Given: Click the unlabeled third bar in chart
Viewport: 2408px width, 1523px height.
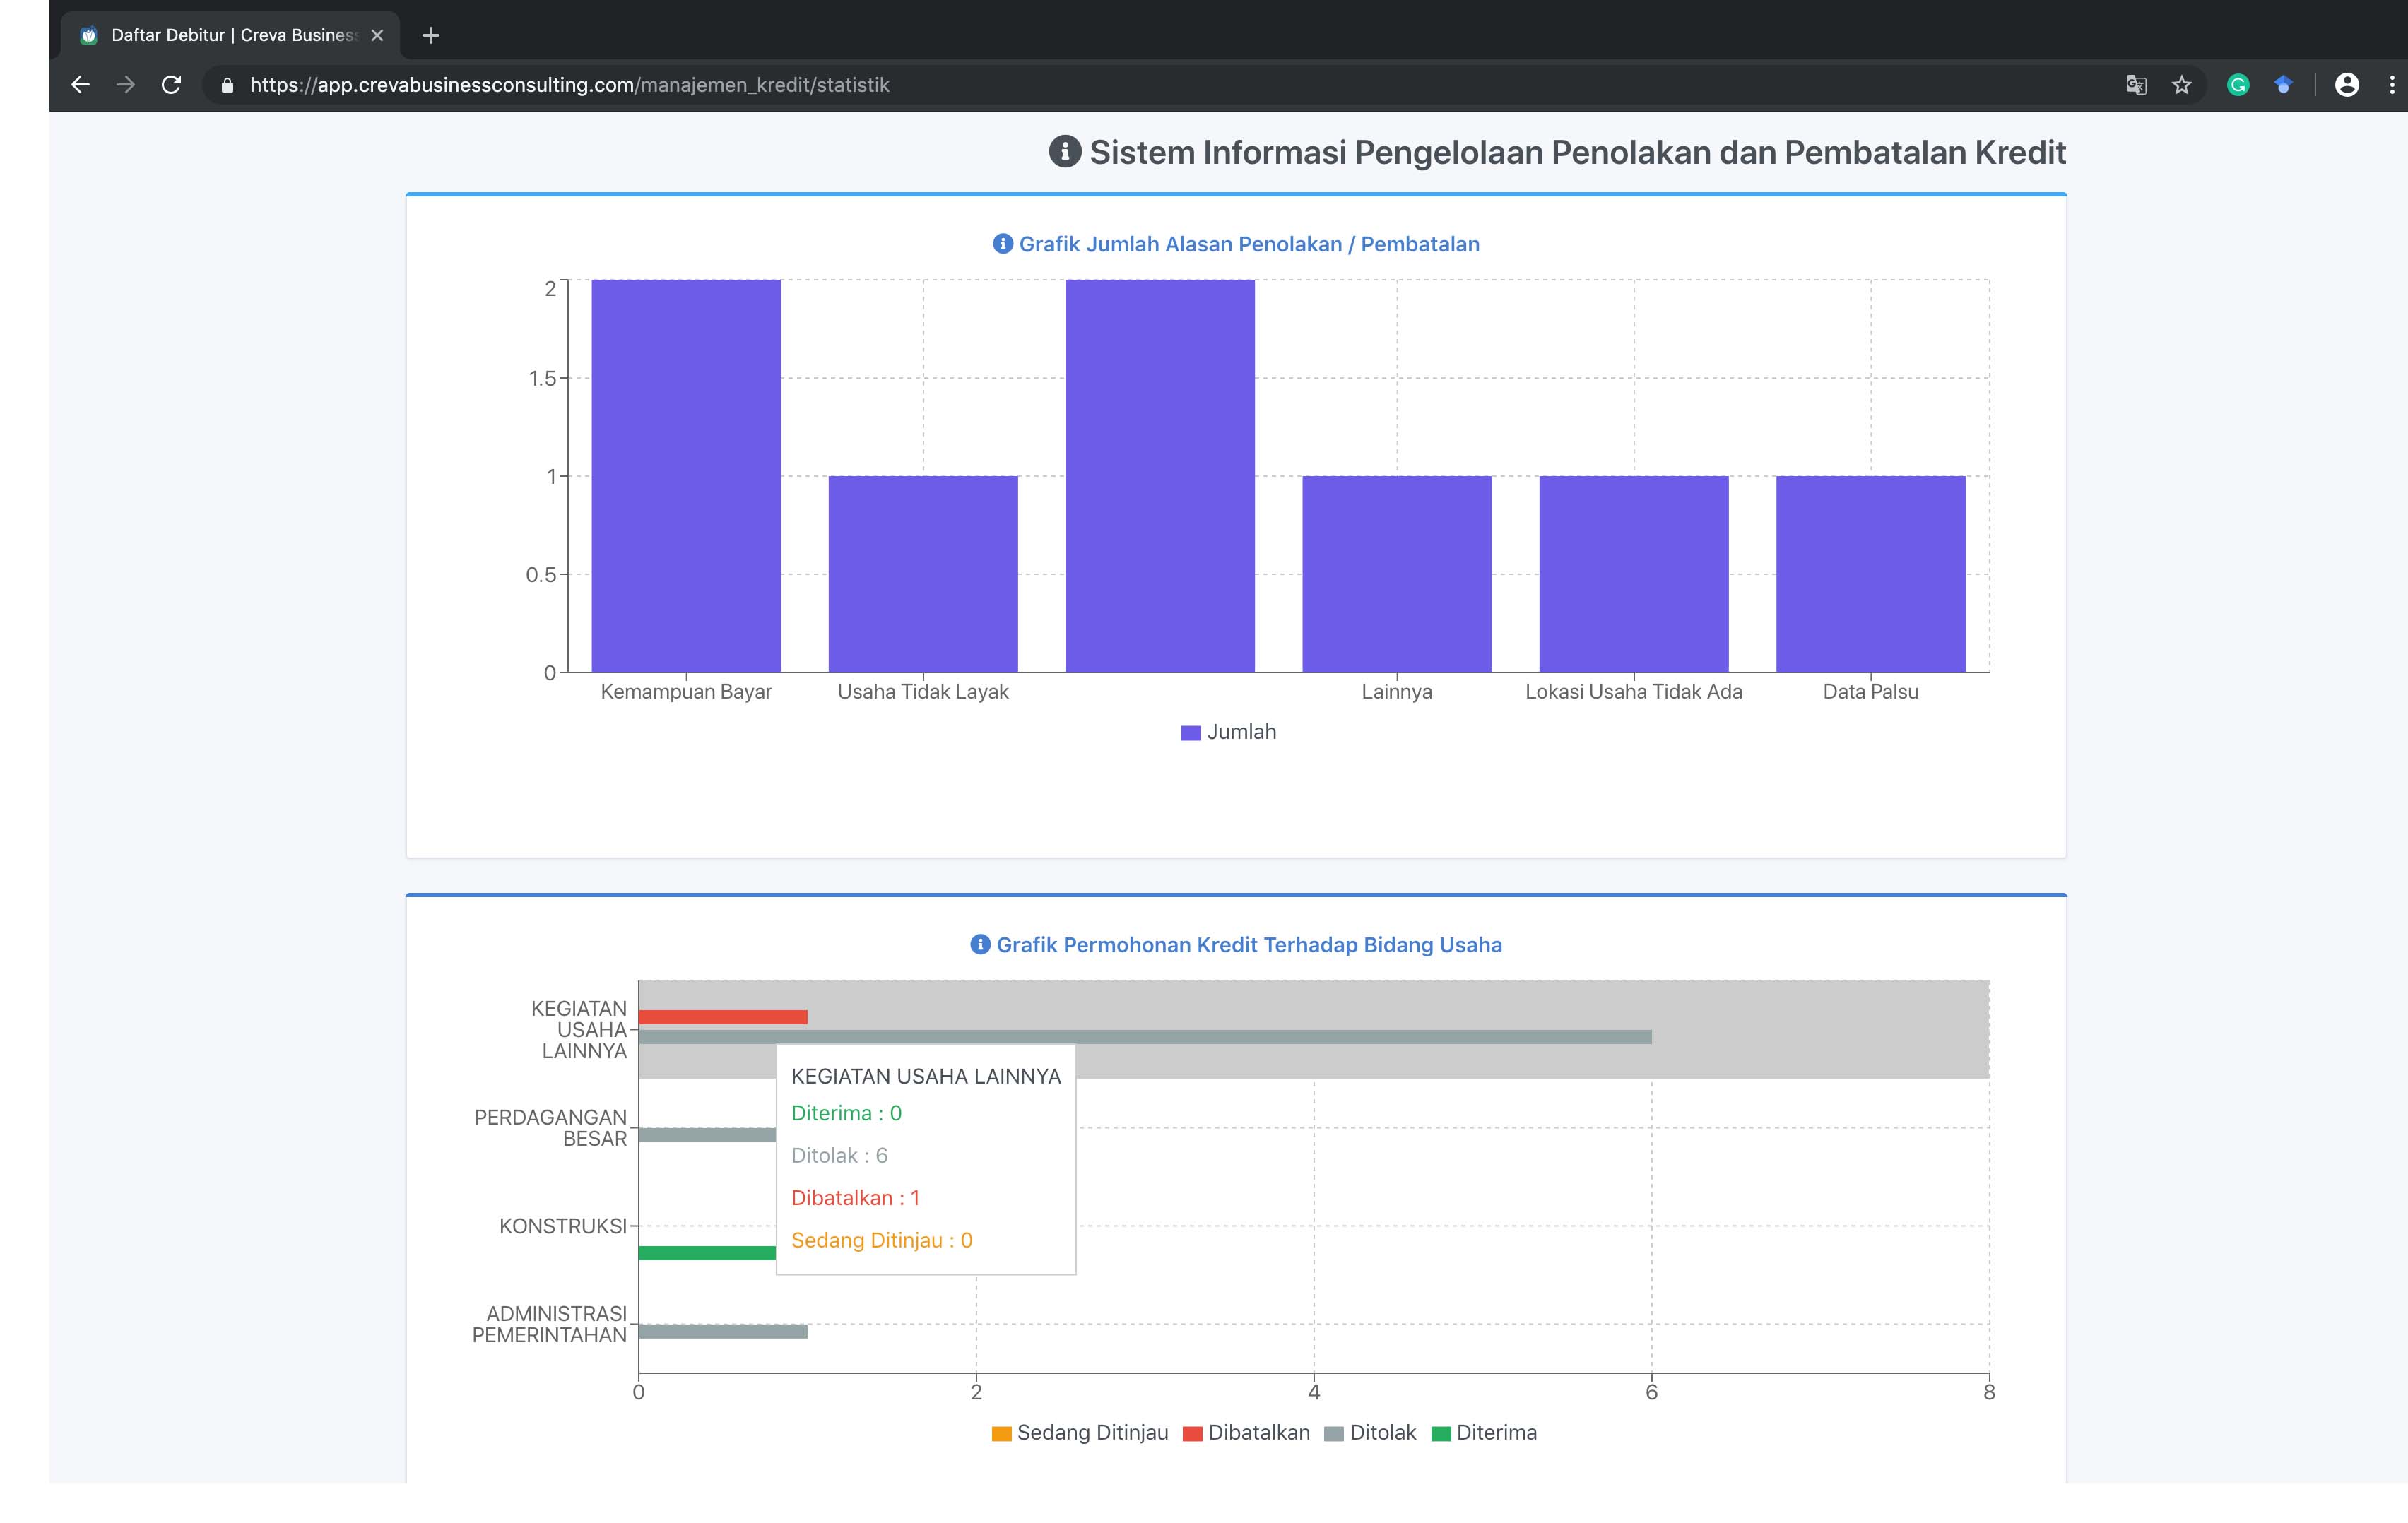Looking at the screenshot, I should tap(1160, 476).
